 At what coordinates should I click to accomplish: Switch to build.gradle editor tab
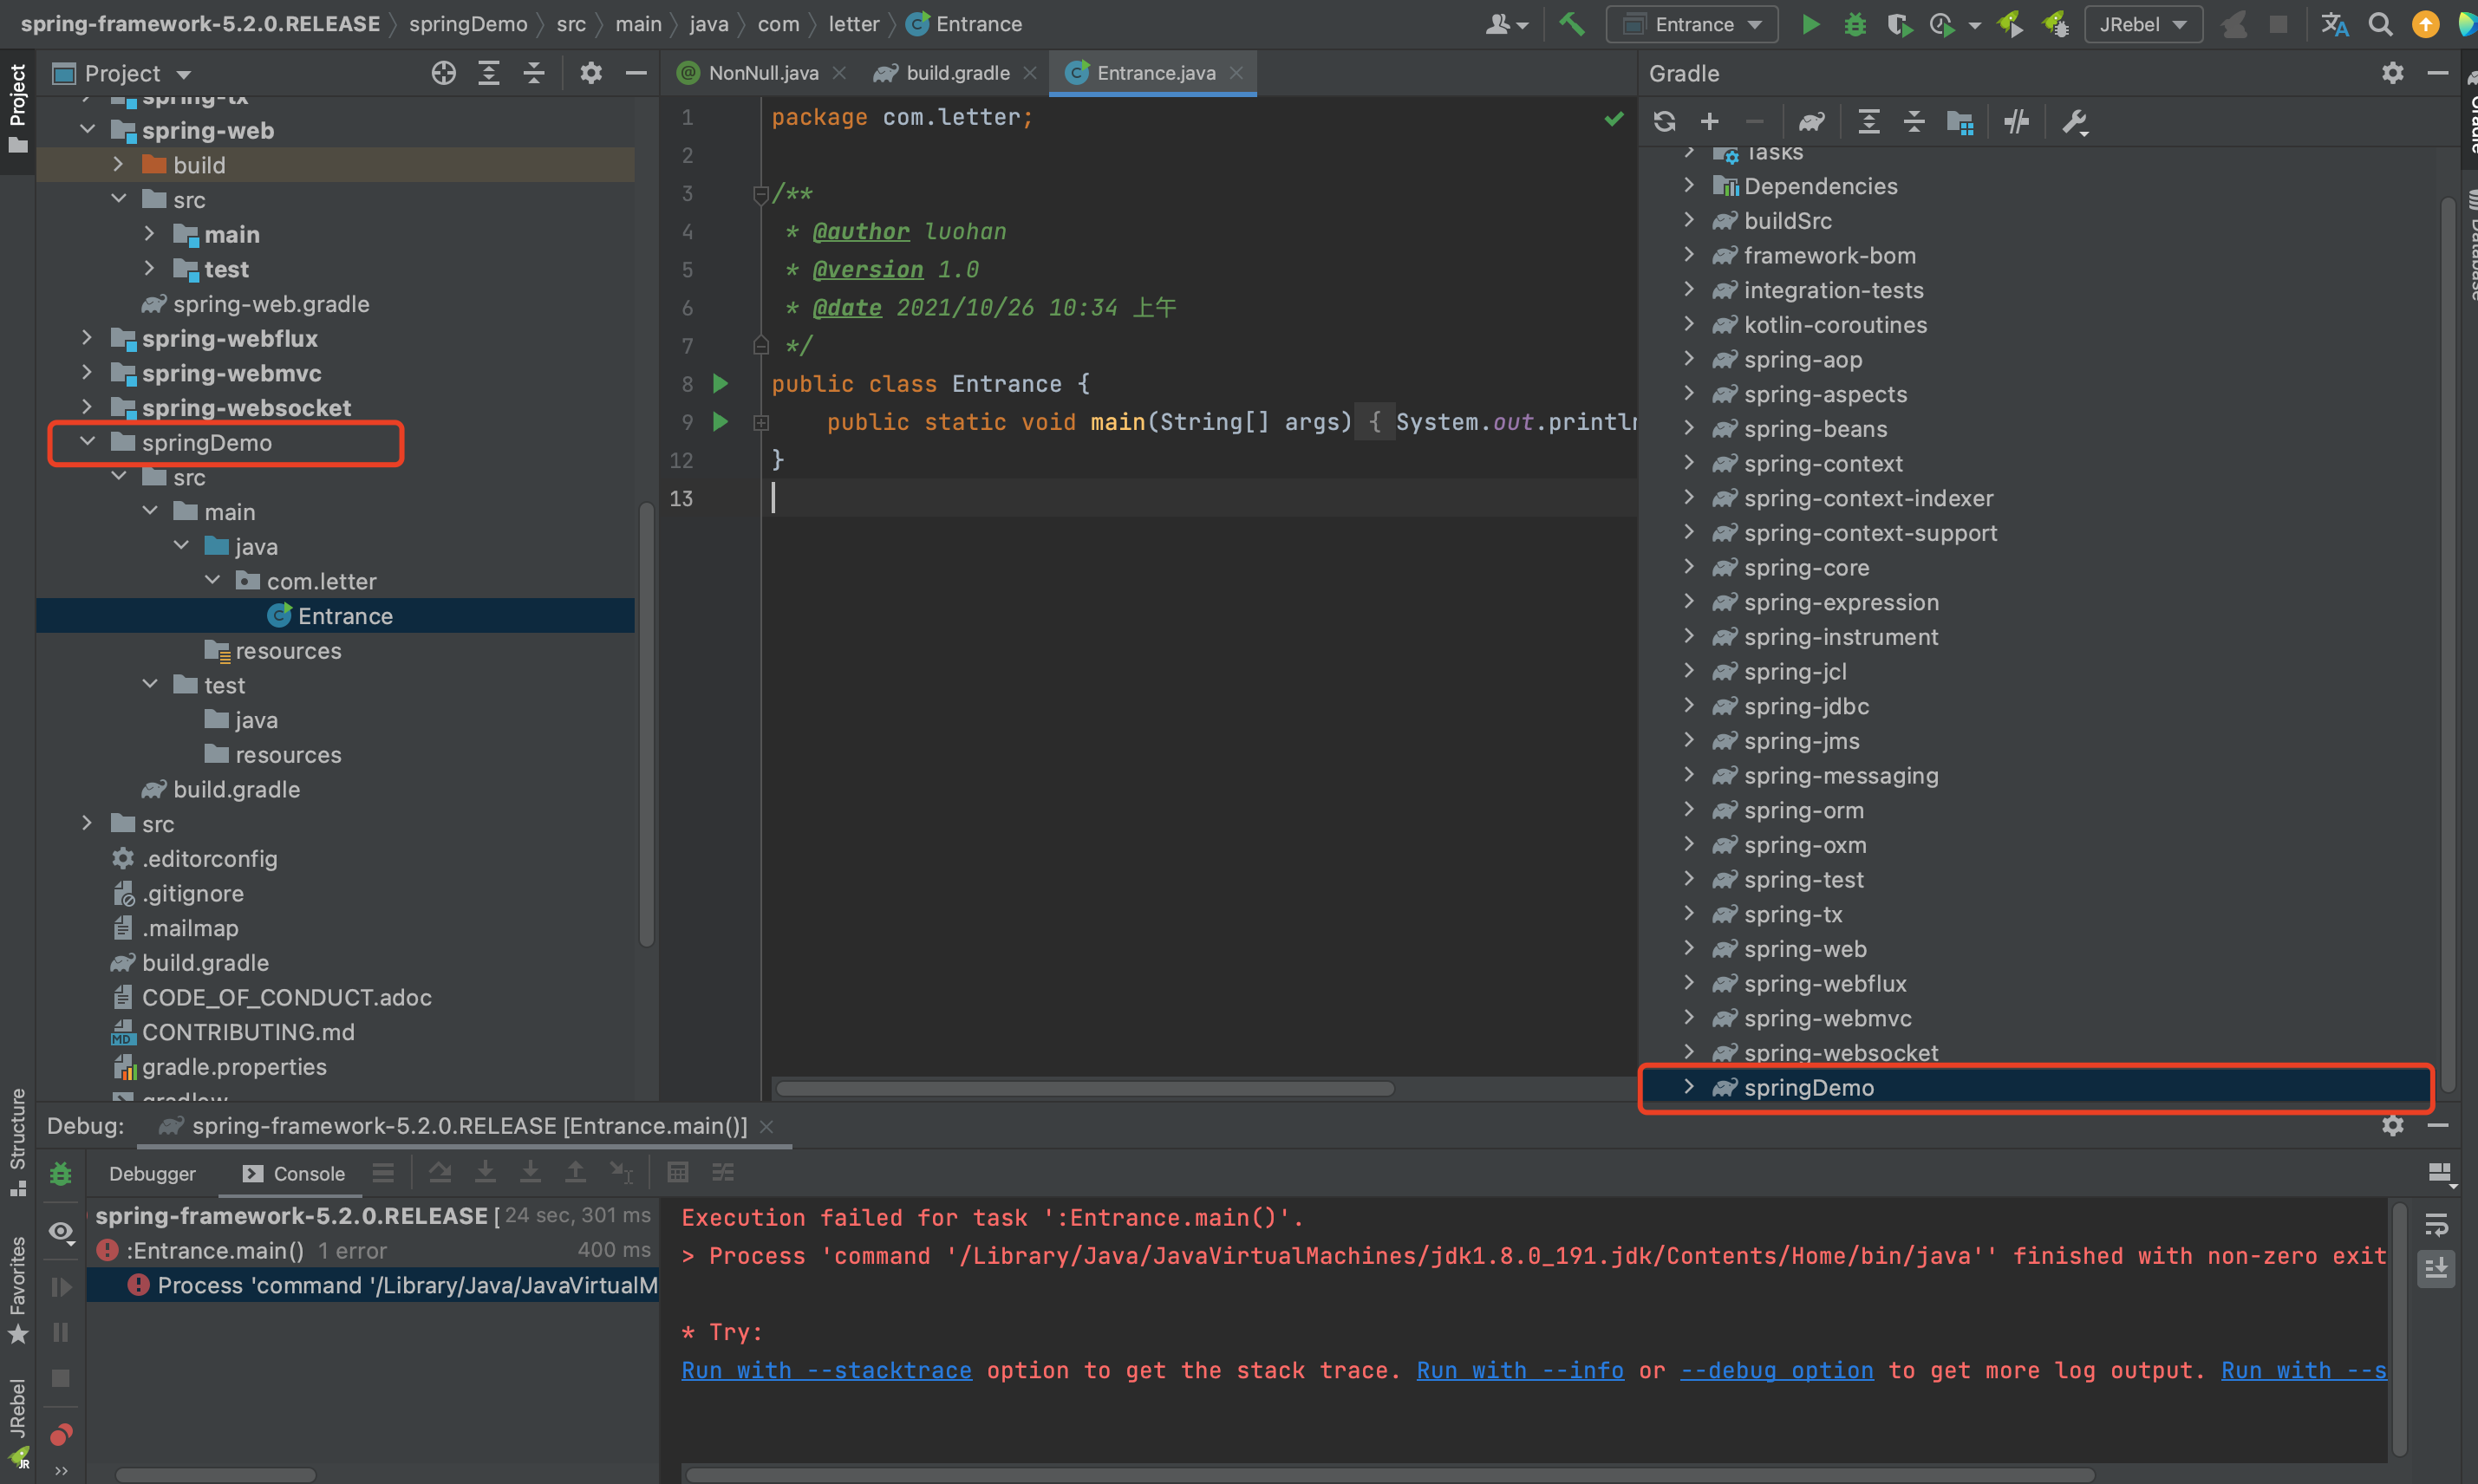(957, 73)
